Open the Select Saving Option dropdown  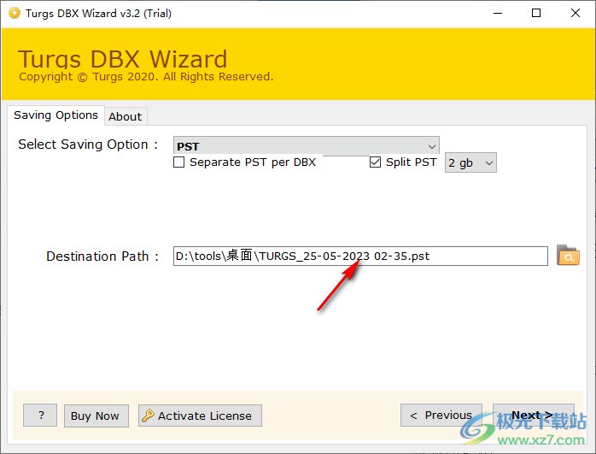pos(306,145)
